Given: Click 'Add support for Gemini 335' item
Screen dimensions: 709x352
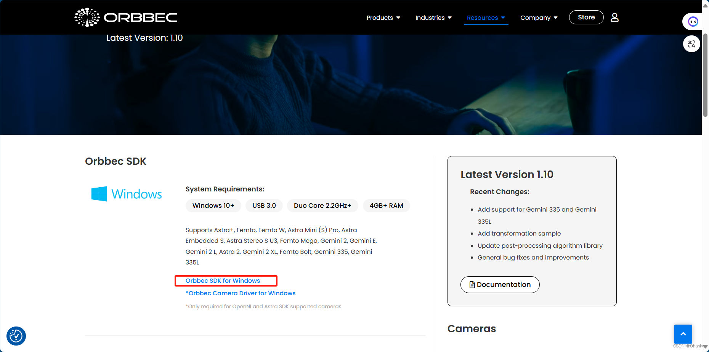Looking at the screenshot, I should pyautogui.click(x=537, y=215).
